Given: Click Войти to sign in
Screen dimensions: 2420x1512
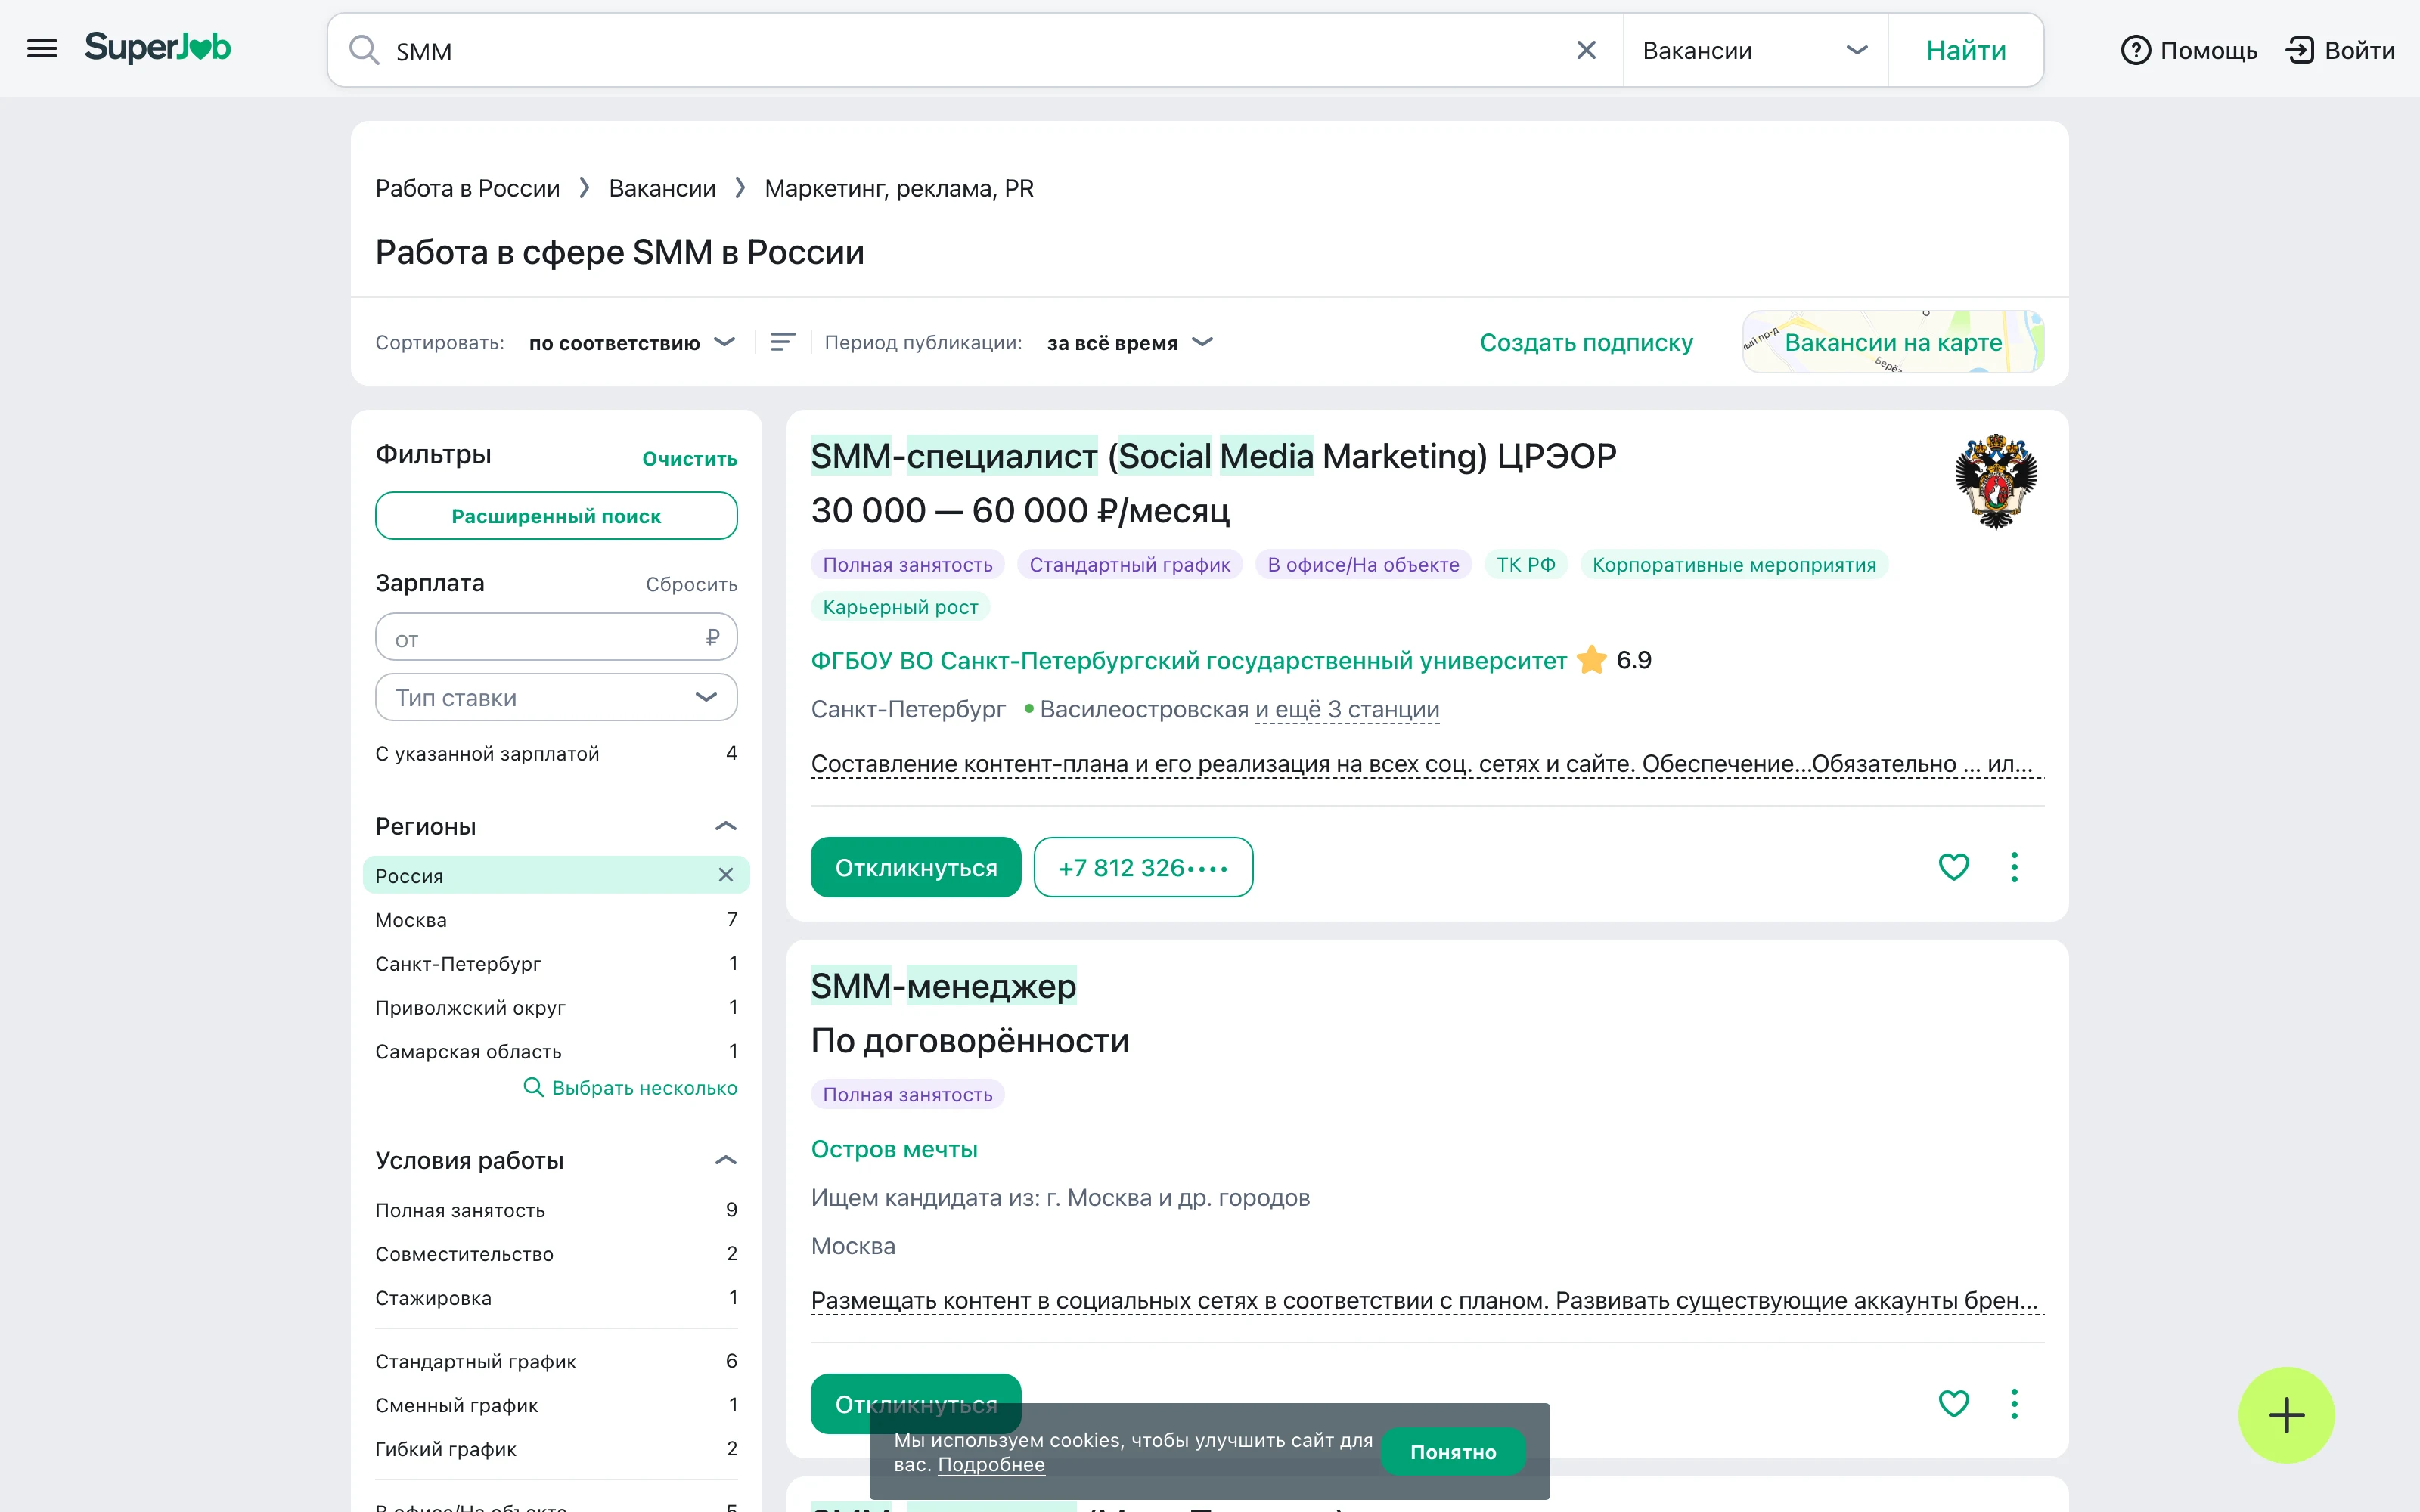Looking at the screenshot, I should (x=2341, y=50).
